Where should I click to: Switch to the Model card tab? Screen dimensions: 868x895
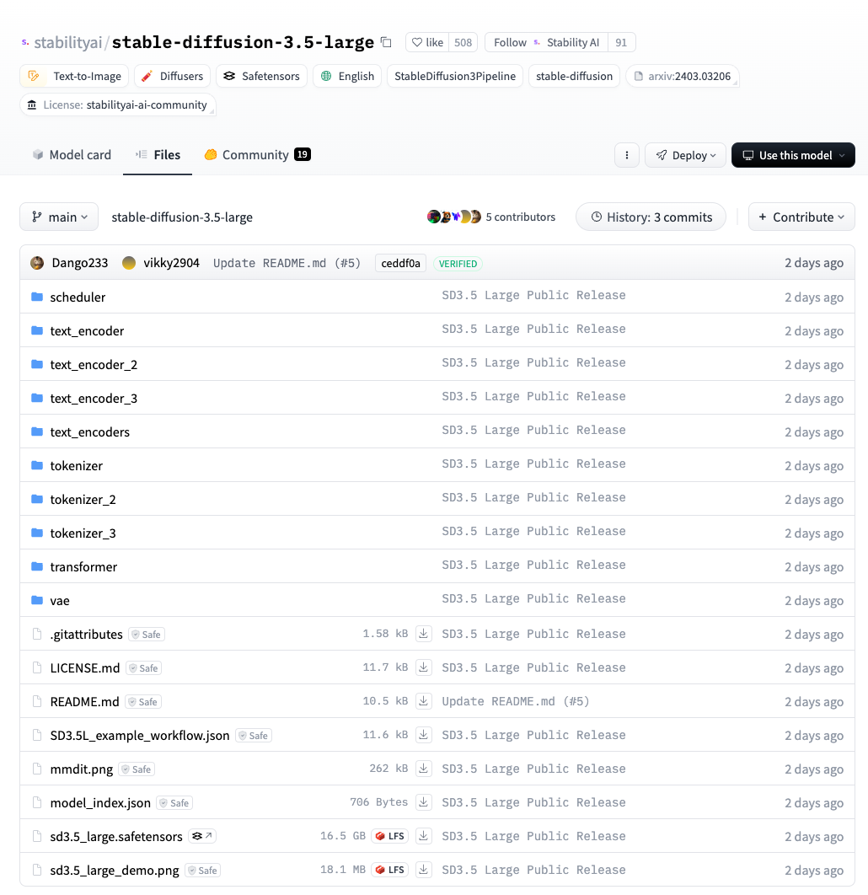(x=72, y=155)
